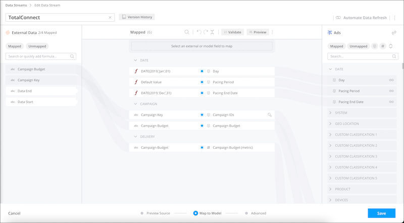Select Campaign Key in External Data list
Screen dimensions: 404x223
point(41,80)
